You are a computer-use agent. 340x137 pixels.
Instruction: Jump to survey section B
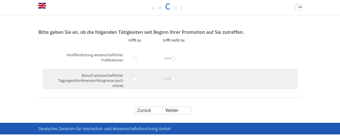point(160,8)
